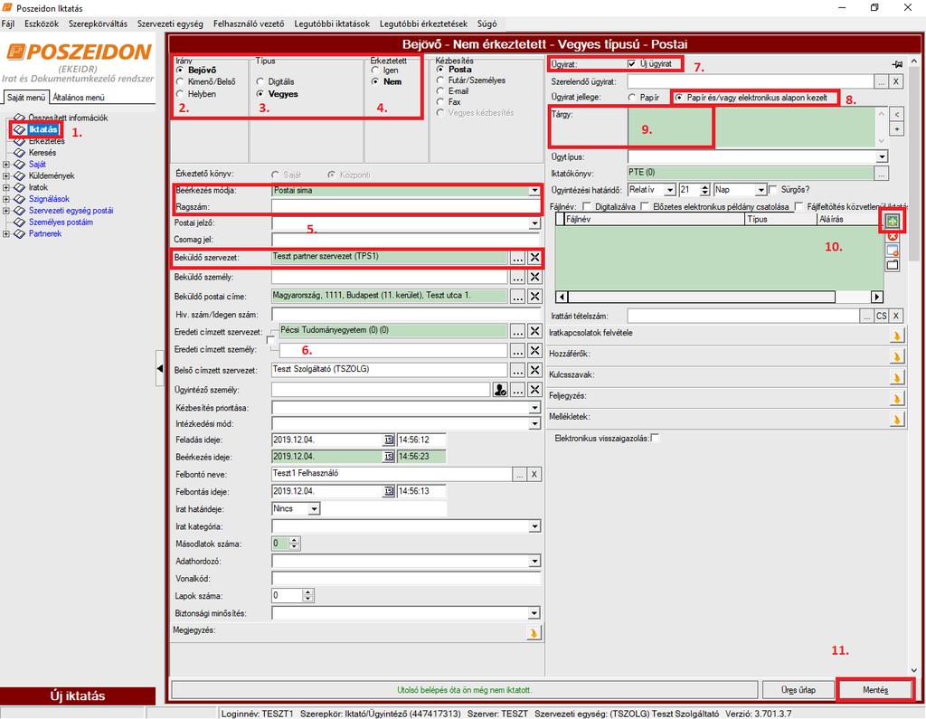
Task: Collapse left panel with black arrow
Action: [x=159, y=368]
